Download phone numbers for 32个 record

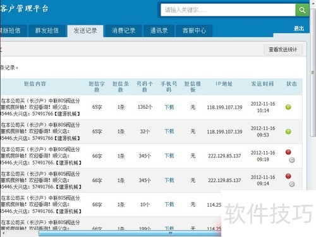pyautogui.click(x=169, y=131)
